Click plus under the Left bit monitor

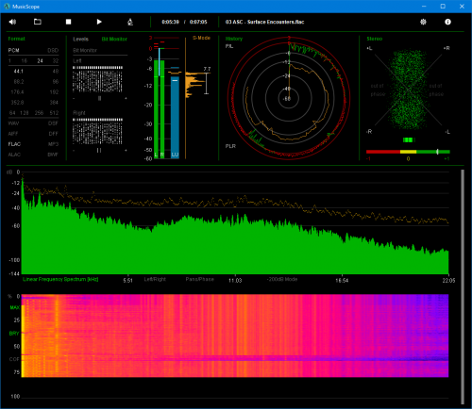point(126,98)
